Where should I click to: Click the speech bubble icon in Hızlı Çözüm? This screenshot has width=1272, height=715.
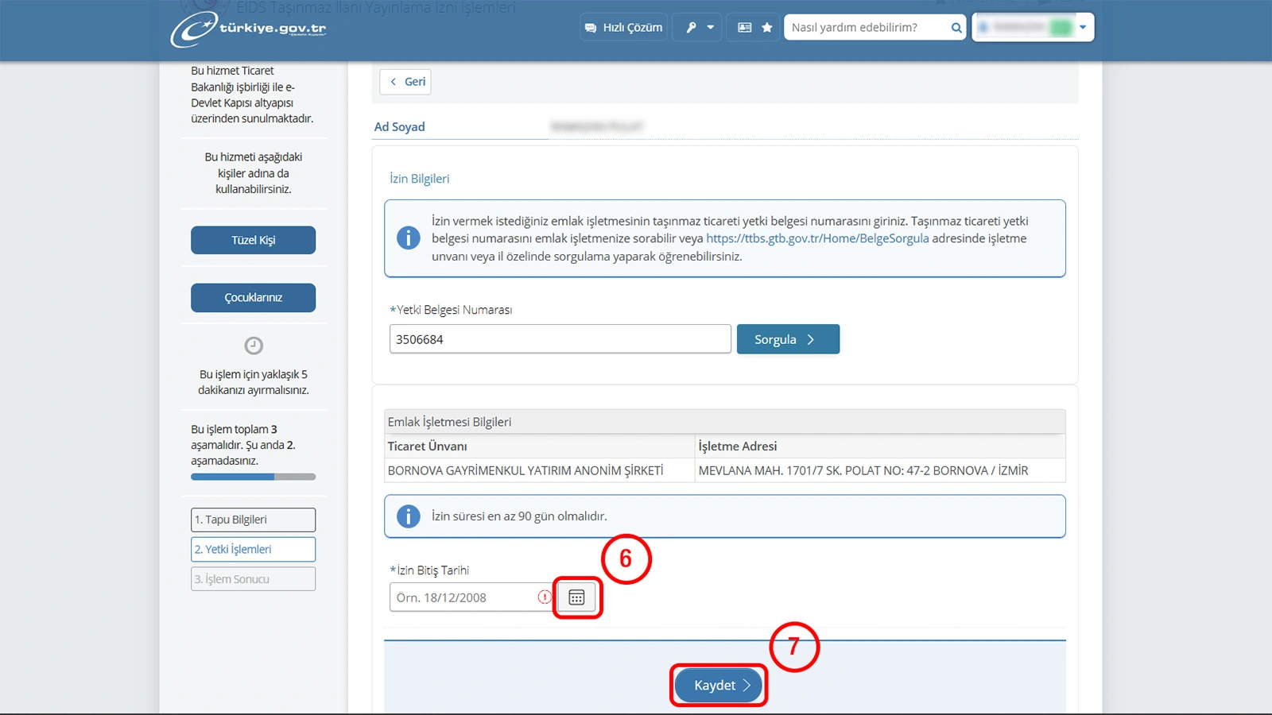click(x=591, y=28)
